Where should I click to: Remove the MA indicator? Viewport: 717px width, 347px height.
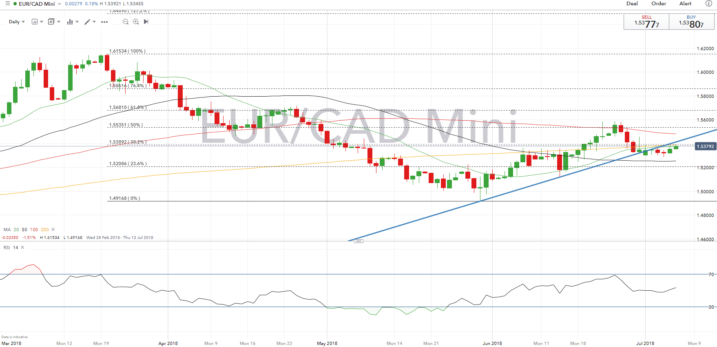tap(53, 230)
